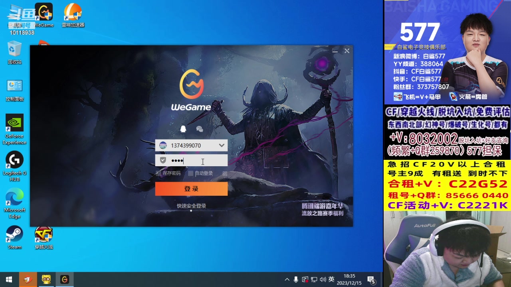
Task: Click the yellow owl taskbar app
Action: [46, 279]
